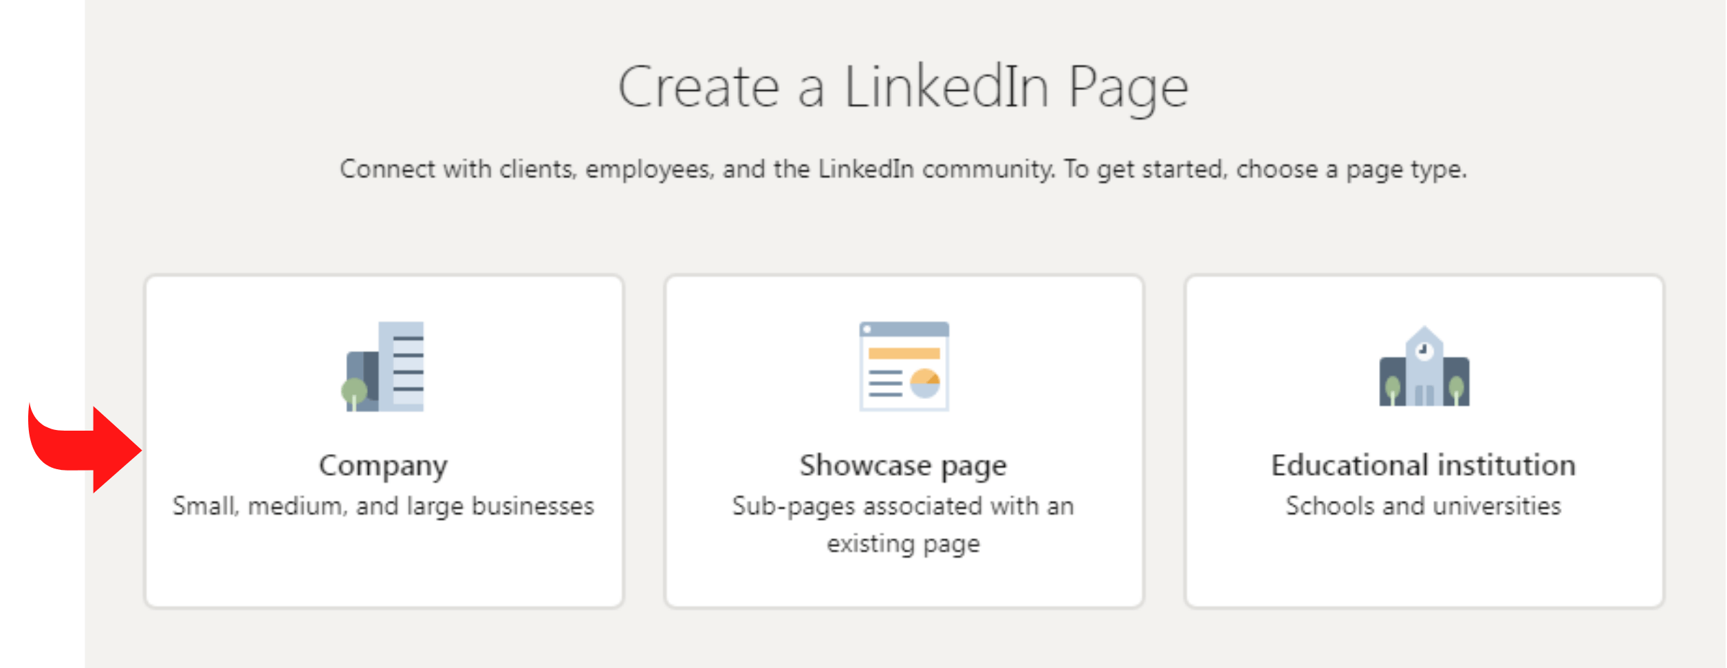This screenshot has width=1727, height=668.
Task: Click the orange banner bar in Showcase icon
Action: (x=904, y=354)
